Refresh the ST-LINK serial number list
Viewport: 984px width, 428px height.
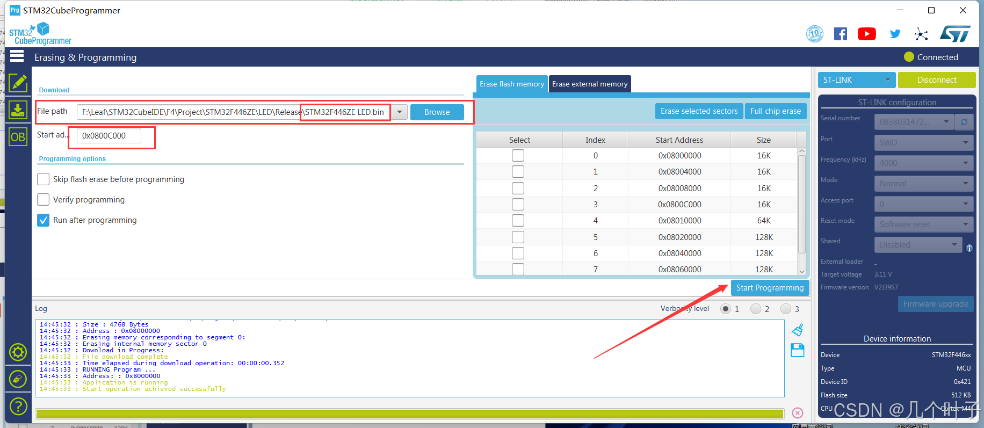(x=964, y=122)
